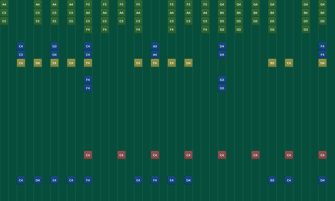Click the first yellow E4 note from the left
Screen dimensions: 335x201
tap(54, 63)
